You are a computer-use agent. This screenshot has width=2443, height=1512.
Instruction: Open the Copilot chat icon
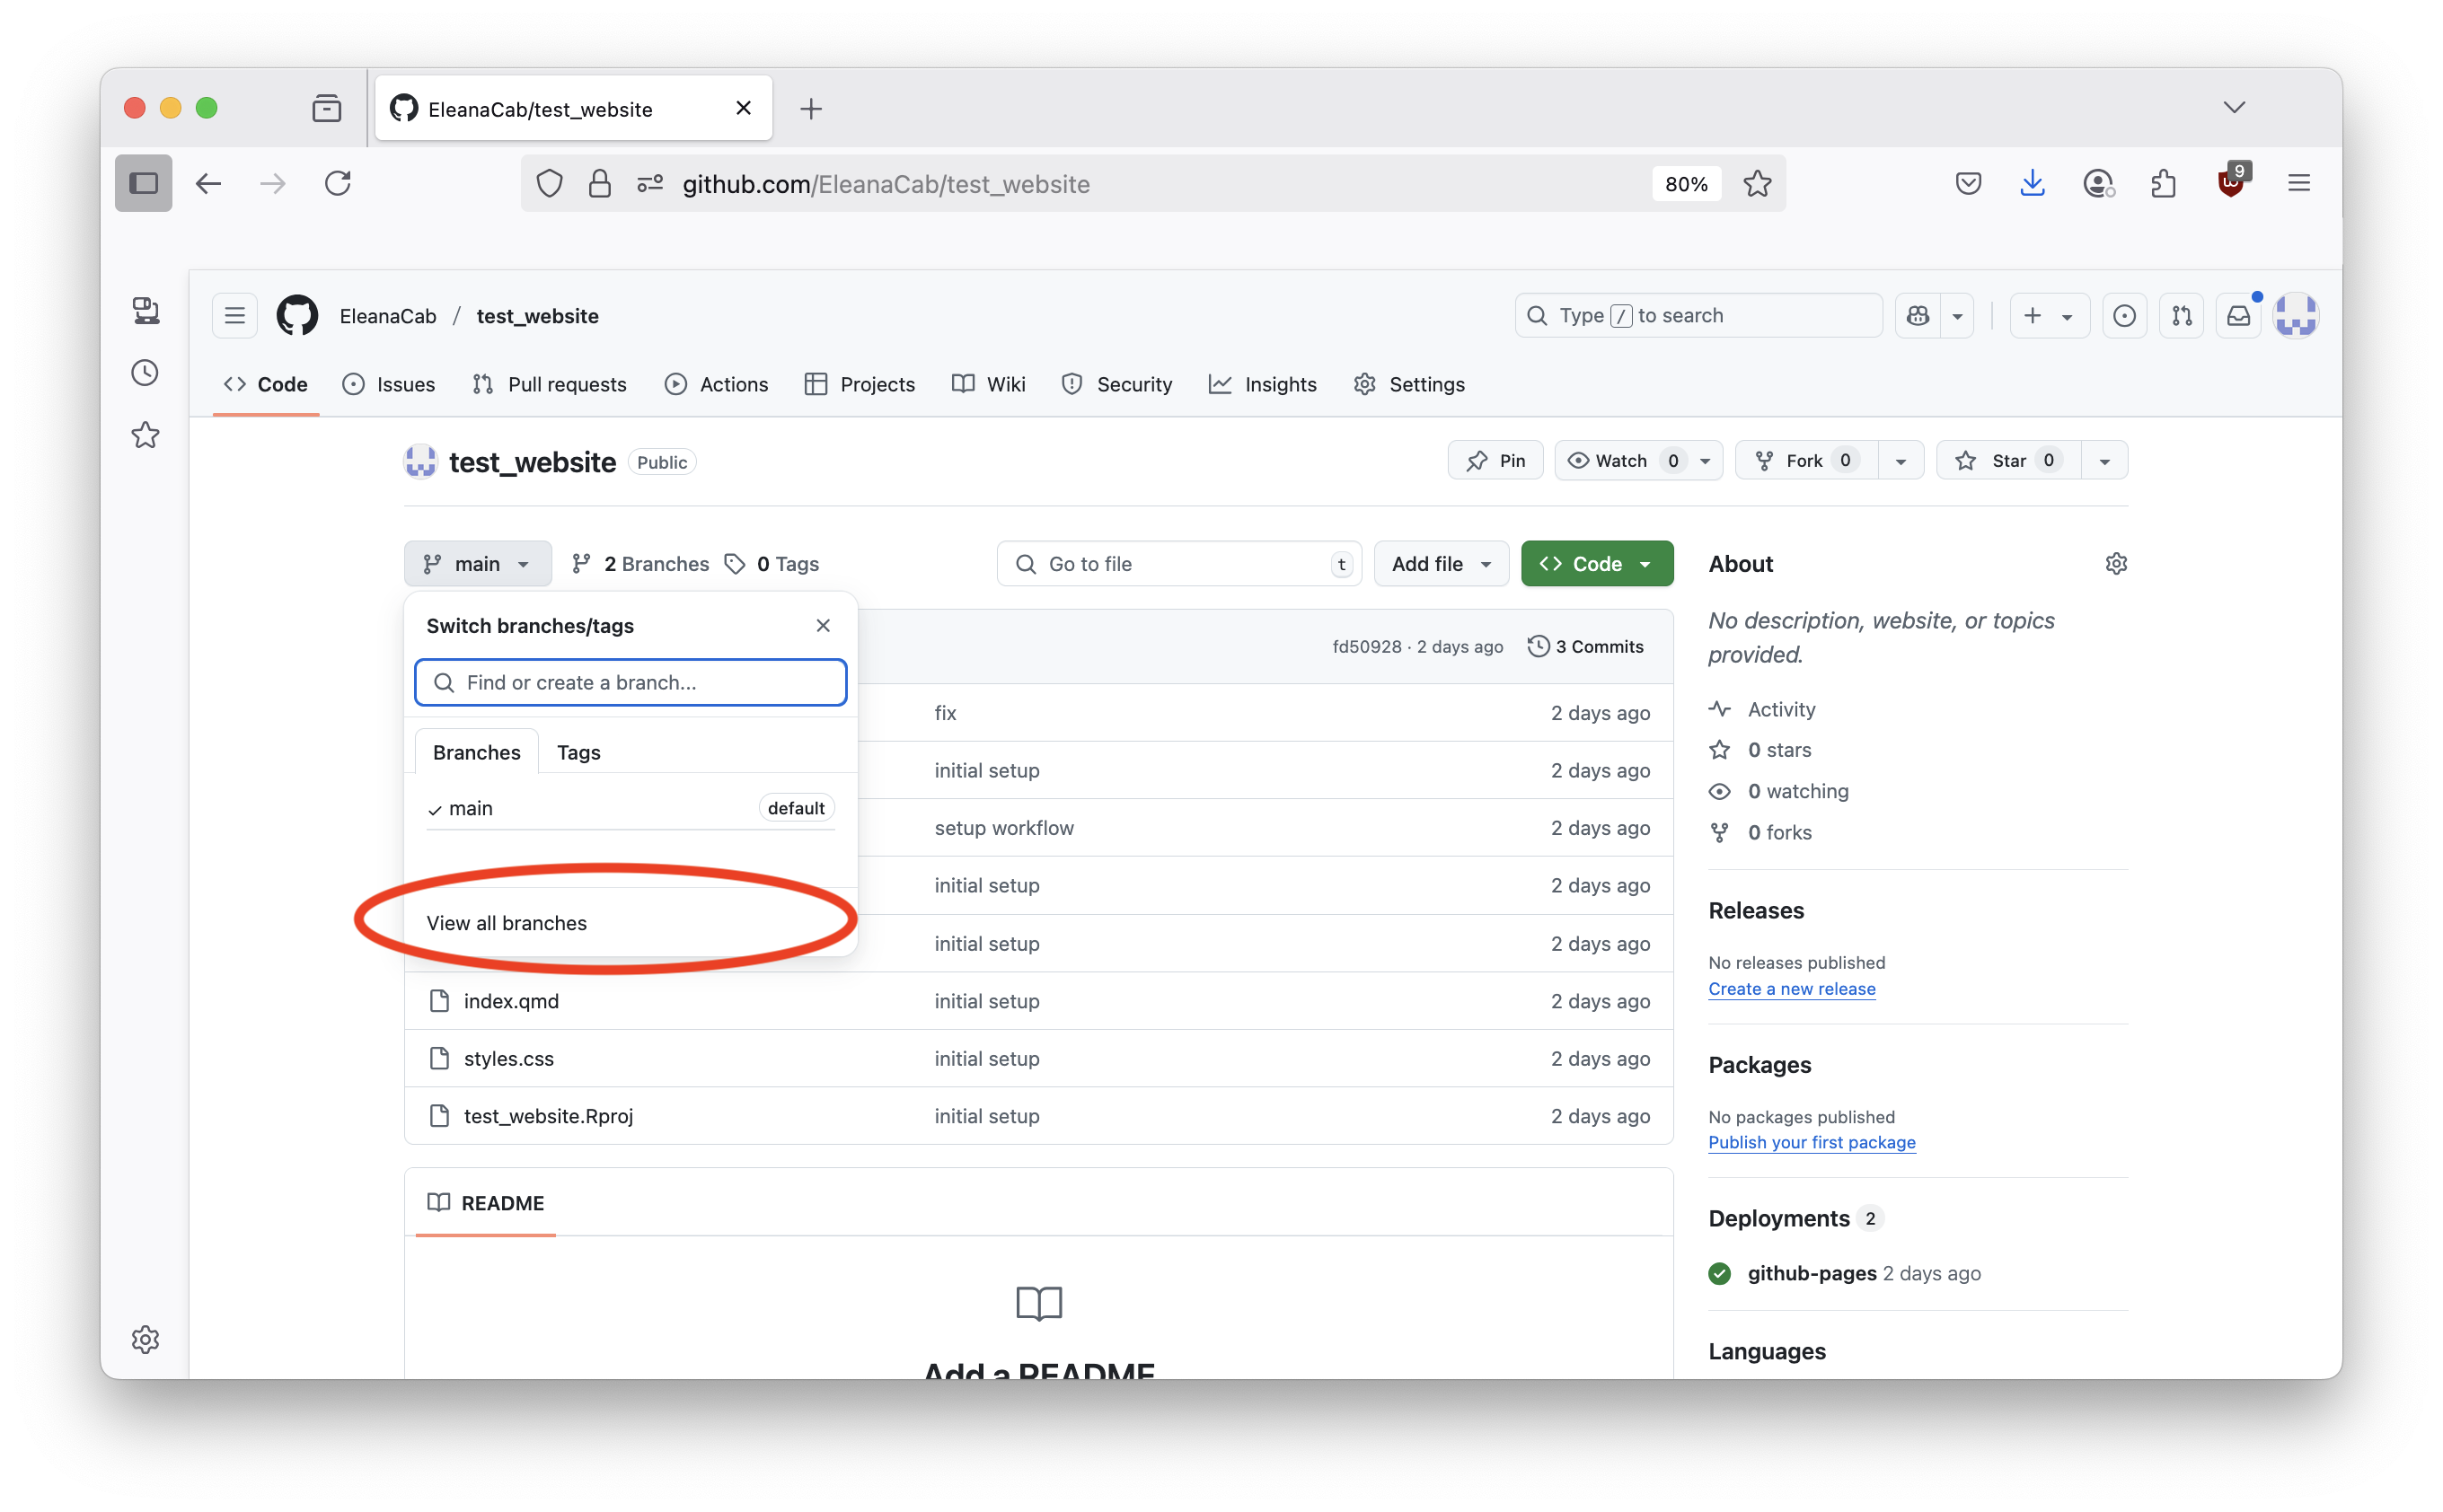1917,316
